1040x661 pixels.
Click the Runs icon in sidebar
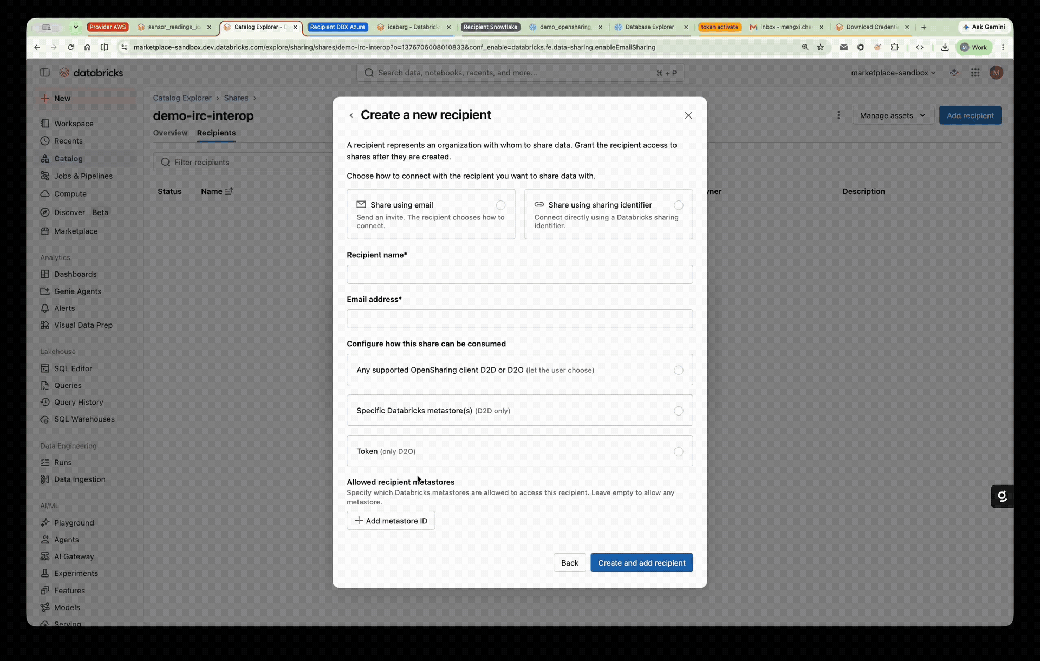point(45,463)
